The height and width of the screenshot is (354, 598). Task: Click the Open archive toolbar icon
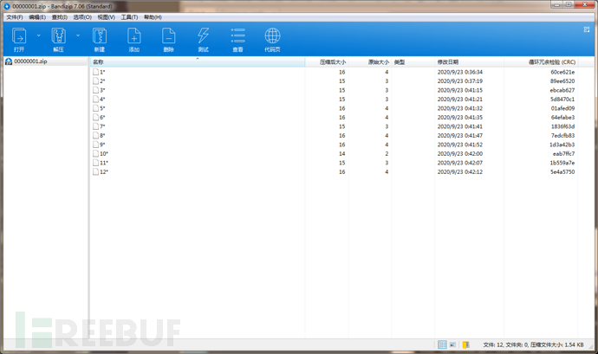coord(19,36)
